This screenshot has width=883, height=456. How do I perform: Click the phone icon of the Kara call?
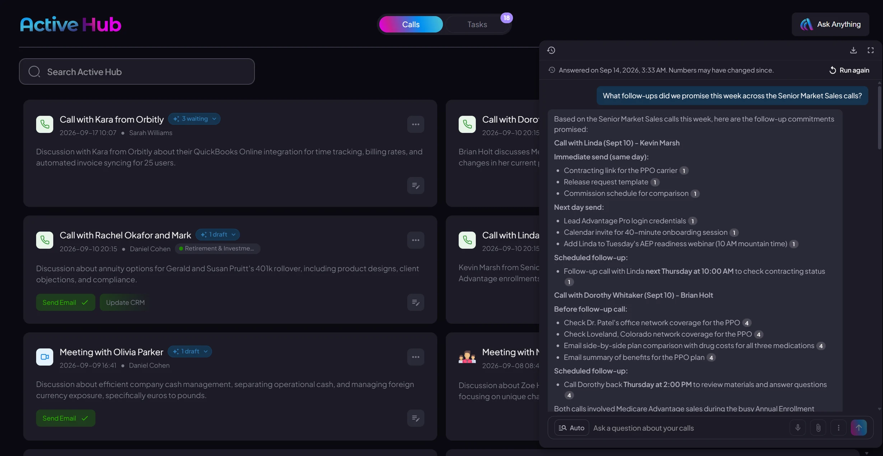(45, 124)
